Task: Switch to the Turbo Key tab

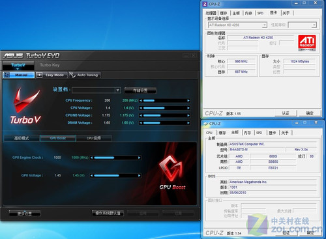Action: point(50,65)
